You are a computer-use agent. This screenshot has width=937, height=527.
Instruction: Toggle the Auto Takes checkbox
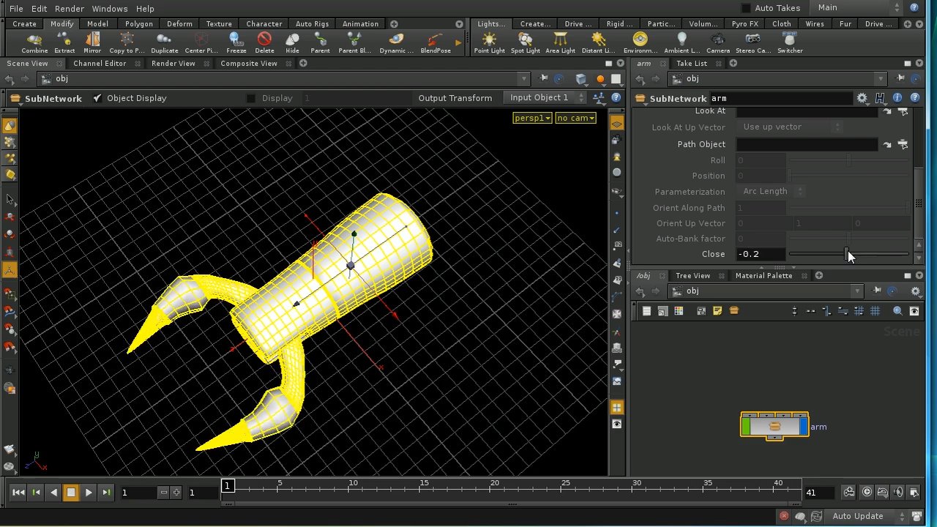(x=746, y=8)
